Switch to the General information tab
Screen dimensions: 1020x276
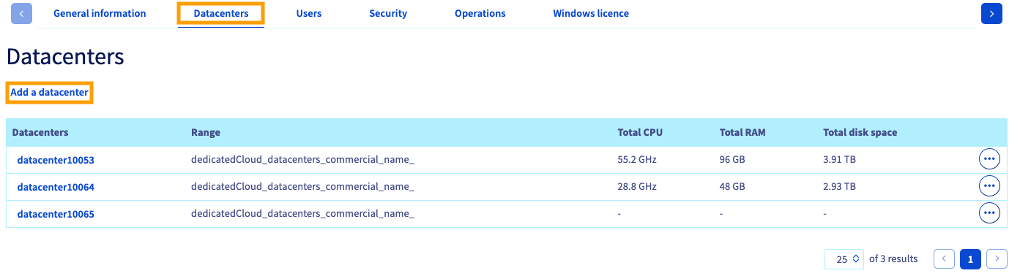100,13
